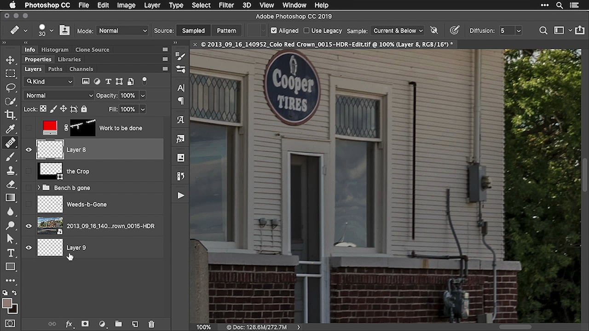Click the Search icon in options bar
589x331 pixels.
coord(543,30)
